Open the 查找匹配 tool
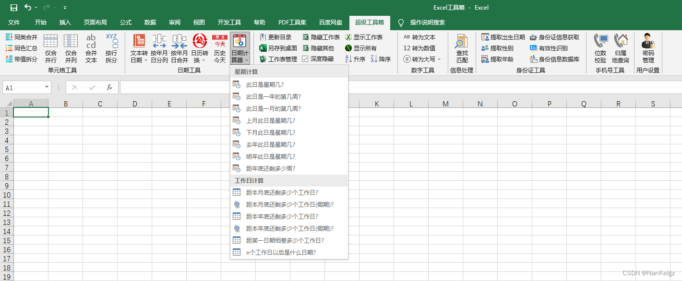The height and width of the screenshot is (281, 682). (461, 48)
